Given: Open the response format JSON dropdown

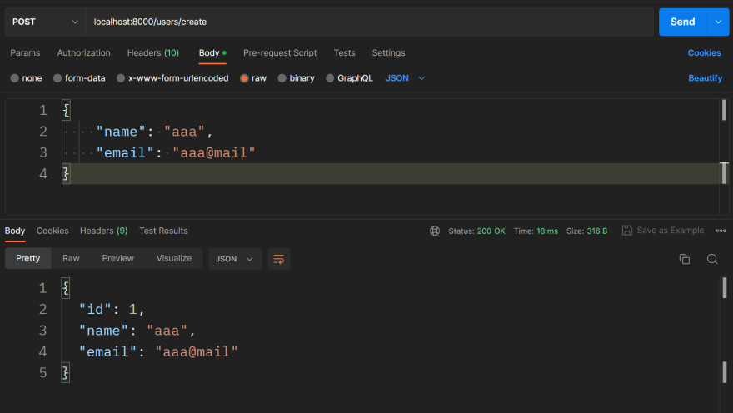Looking at the screenshot, I should [235, 259].
